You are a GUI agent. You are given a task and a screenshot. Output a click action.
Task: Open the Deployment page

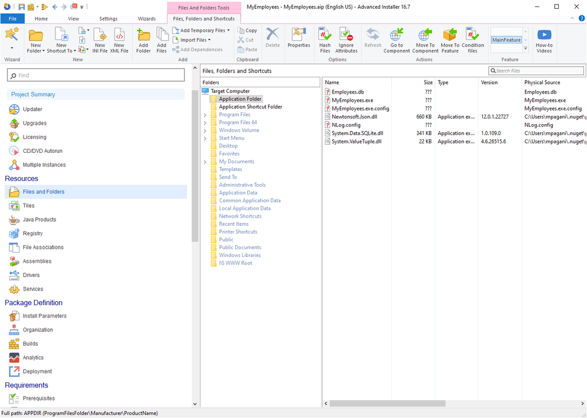[x=37, y=371]
